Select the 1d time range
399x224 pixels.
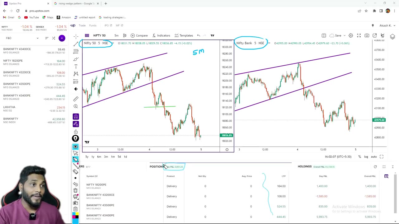pyautogui.click(x=125, y=157)
